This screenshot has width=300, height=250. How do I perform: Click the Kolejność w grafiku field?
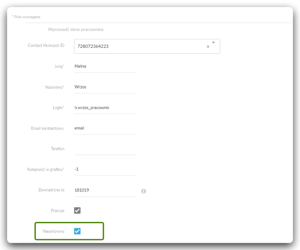click(105, 169)
